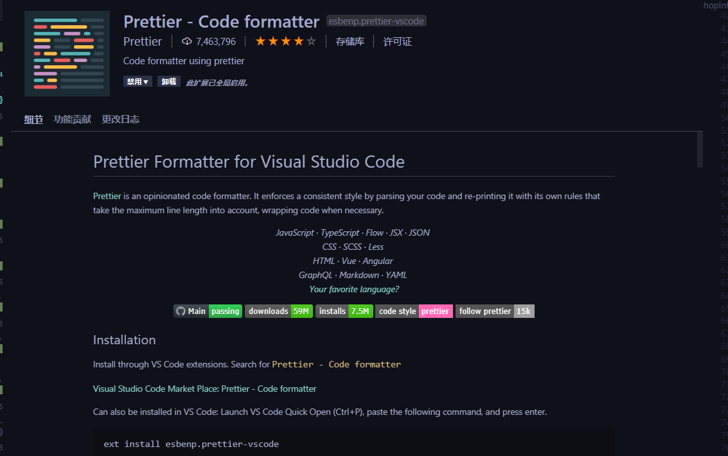The height and width of the screenshot is (456, 728).
Task: Click the 'JavaScript · TypeScript · Flow' language line
Action: (x=353, y=233)
